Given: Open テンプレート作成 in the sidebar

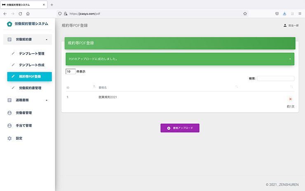Looking at the screenshot, I should click(31, 65).
